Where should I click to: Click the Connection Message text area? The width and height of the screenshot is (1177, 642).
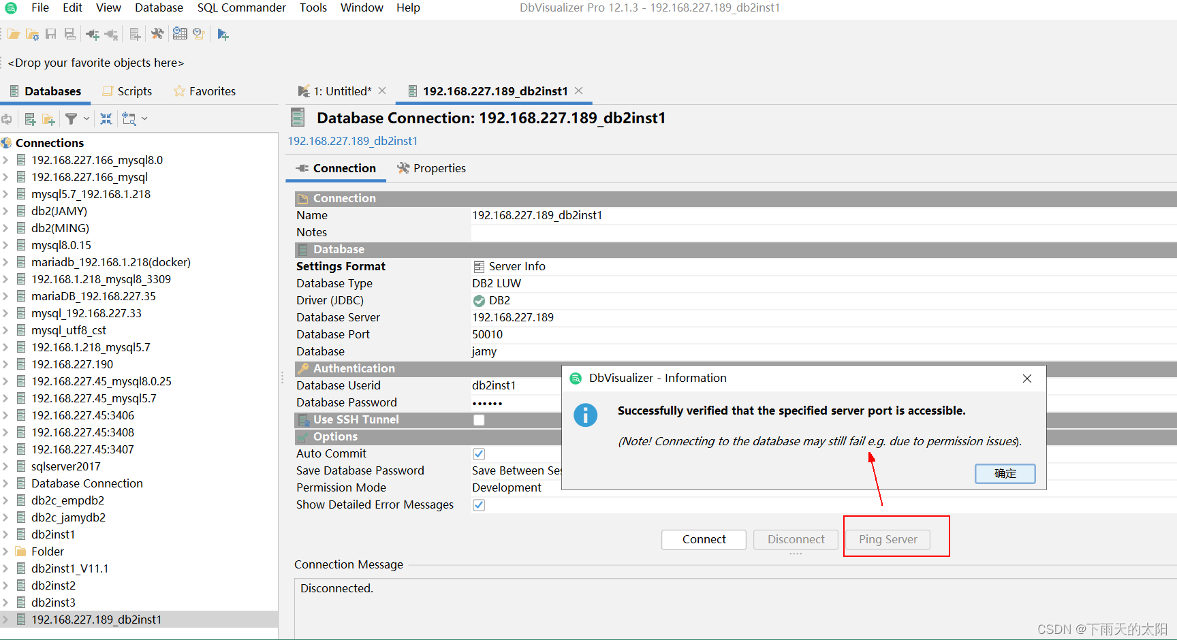click(736, 609)
